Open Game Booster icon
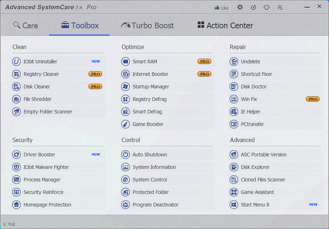This screenshot has width=329, height=229. 126,124
